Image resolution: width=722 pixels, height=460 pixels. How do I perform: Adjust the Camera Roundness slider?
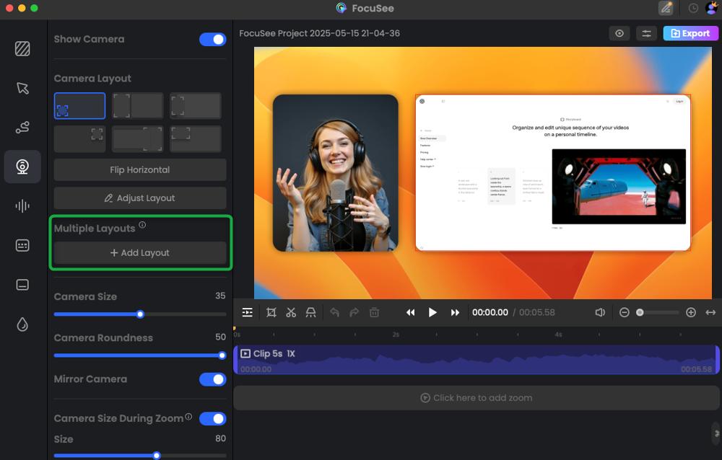[x=140, y=355]
